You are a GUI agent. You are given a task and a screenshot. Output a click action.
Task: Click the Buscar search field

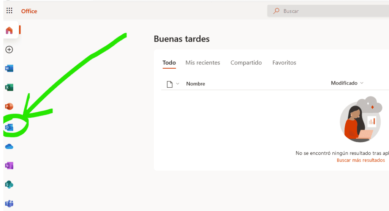pos(328,11)
